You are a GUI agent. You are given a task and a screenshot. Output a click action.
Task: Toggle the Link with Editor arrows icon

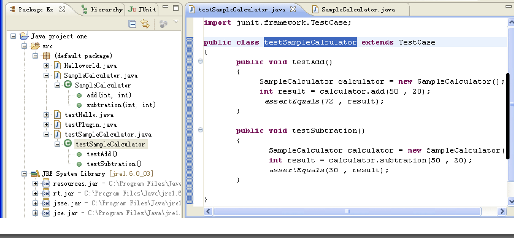[145, 23]
